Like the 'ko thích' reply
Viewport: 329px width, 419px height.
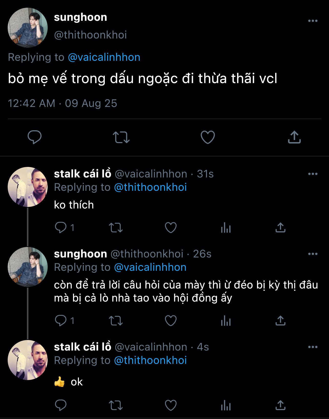[x=171, y=227]
